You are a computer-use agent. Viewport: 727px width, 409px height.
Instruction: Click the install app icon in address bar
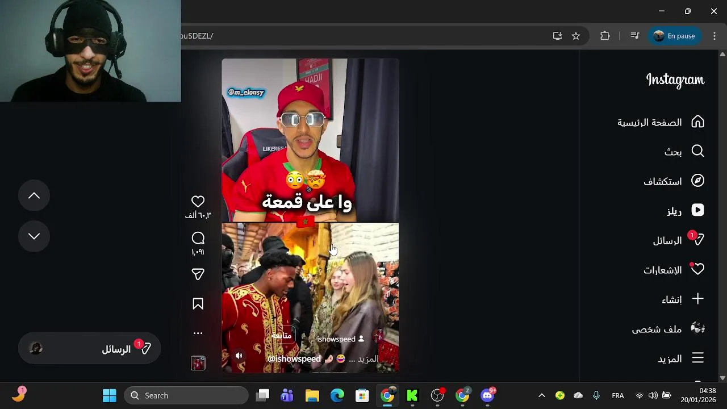point(558,36)
